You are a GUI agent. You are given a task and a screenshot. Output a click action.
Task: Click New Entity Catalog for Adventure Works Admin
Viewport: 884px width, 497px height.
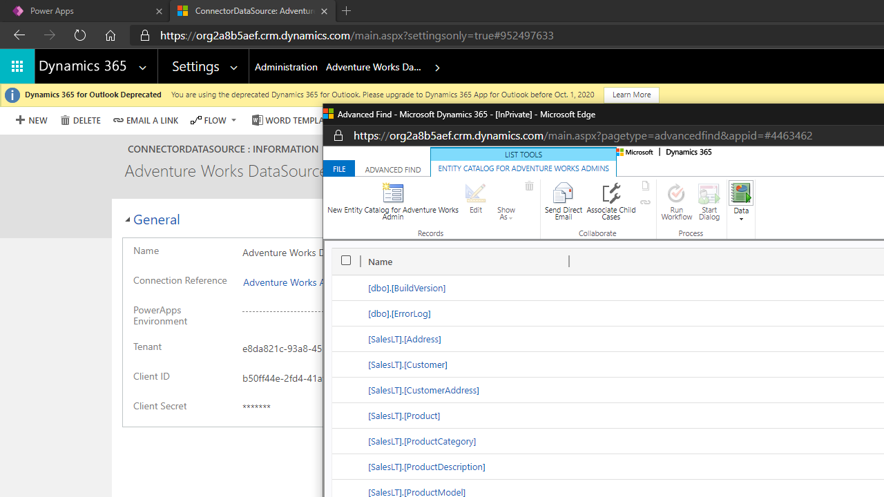coord(393,202)
